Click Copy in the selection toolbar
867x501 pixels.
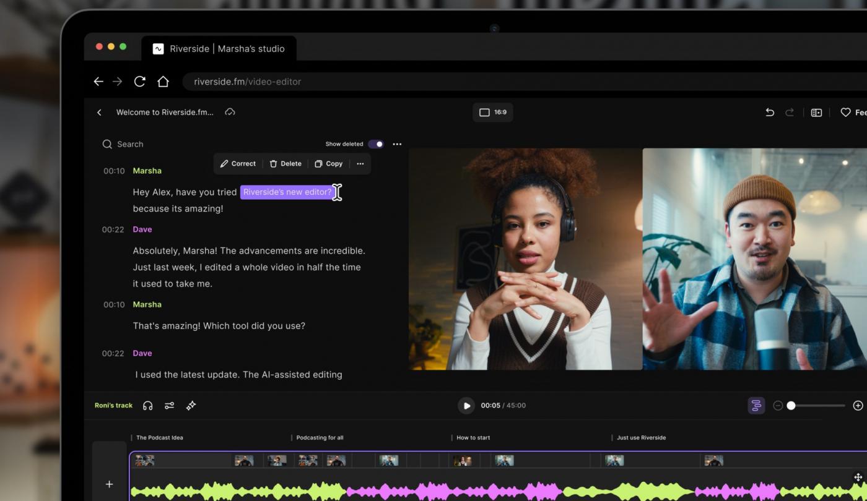tap(328, 164)
